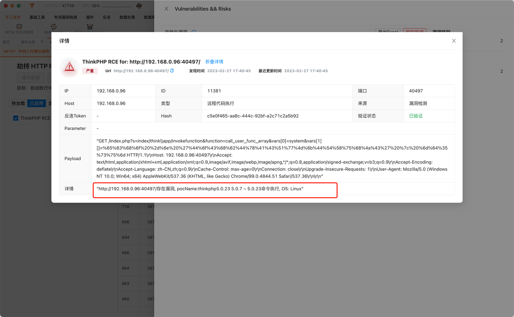Switch to the 插件仓库 page tab

[28, 42]
